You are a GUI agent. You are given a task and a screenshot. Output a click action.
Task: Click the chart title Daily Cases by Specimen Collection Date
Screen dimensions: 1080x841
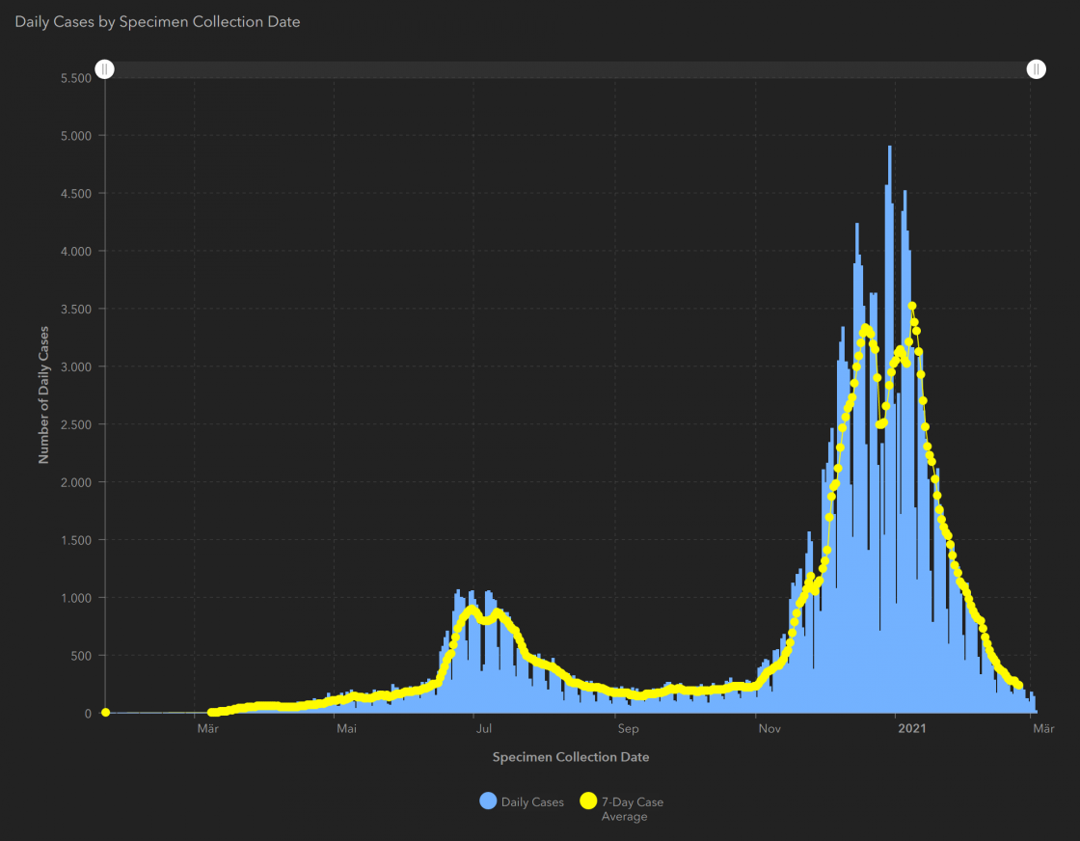pos(157,21)
